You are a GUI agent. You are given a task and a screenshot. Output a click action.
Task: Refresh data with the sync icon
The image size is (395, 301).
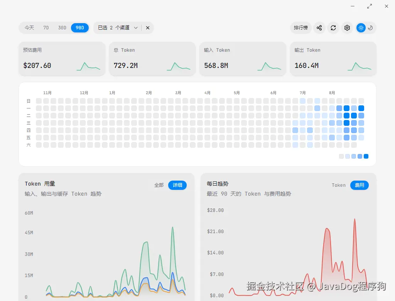click(x=333, y=28)
